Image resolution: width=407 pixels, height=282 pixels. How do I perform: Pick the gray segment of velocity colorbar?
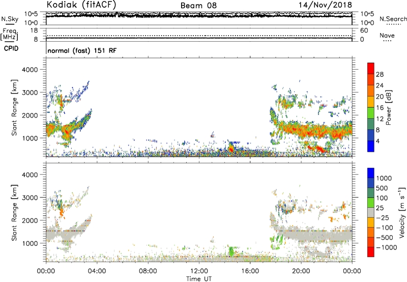pyautogui.click(x=371, y=212)
